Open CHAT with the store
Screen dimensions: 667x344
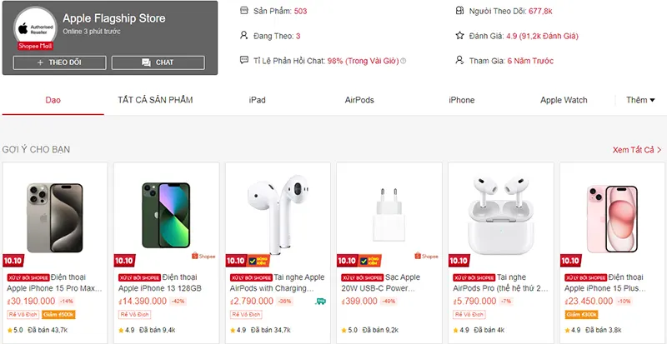[x=158, y=62]
